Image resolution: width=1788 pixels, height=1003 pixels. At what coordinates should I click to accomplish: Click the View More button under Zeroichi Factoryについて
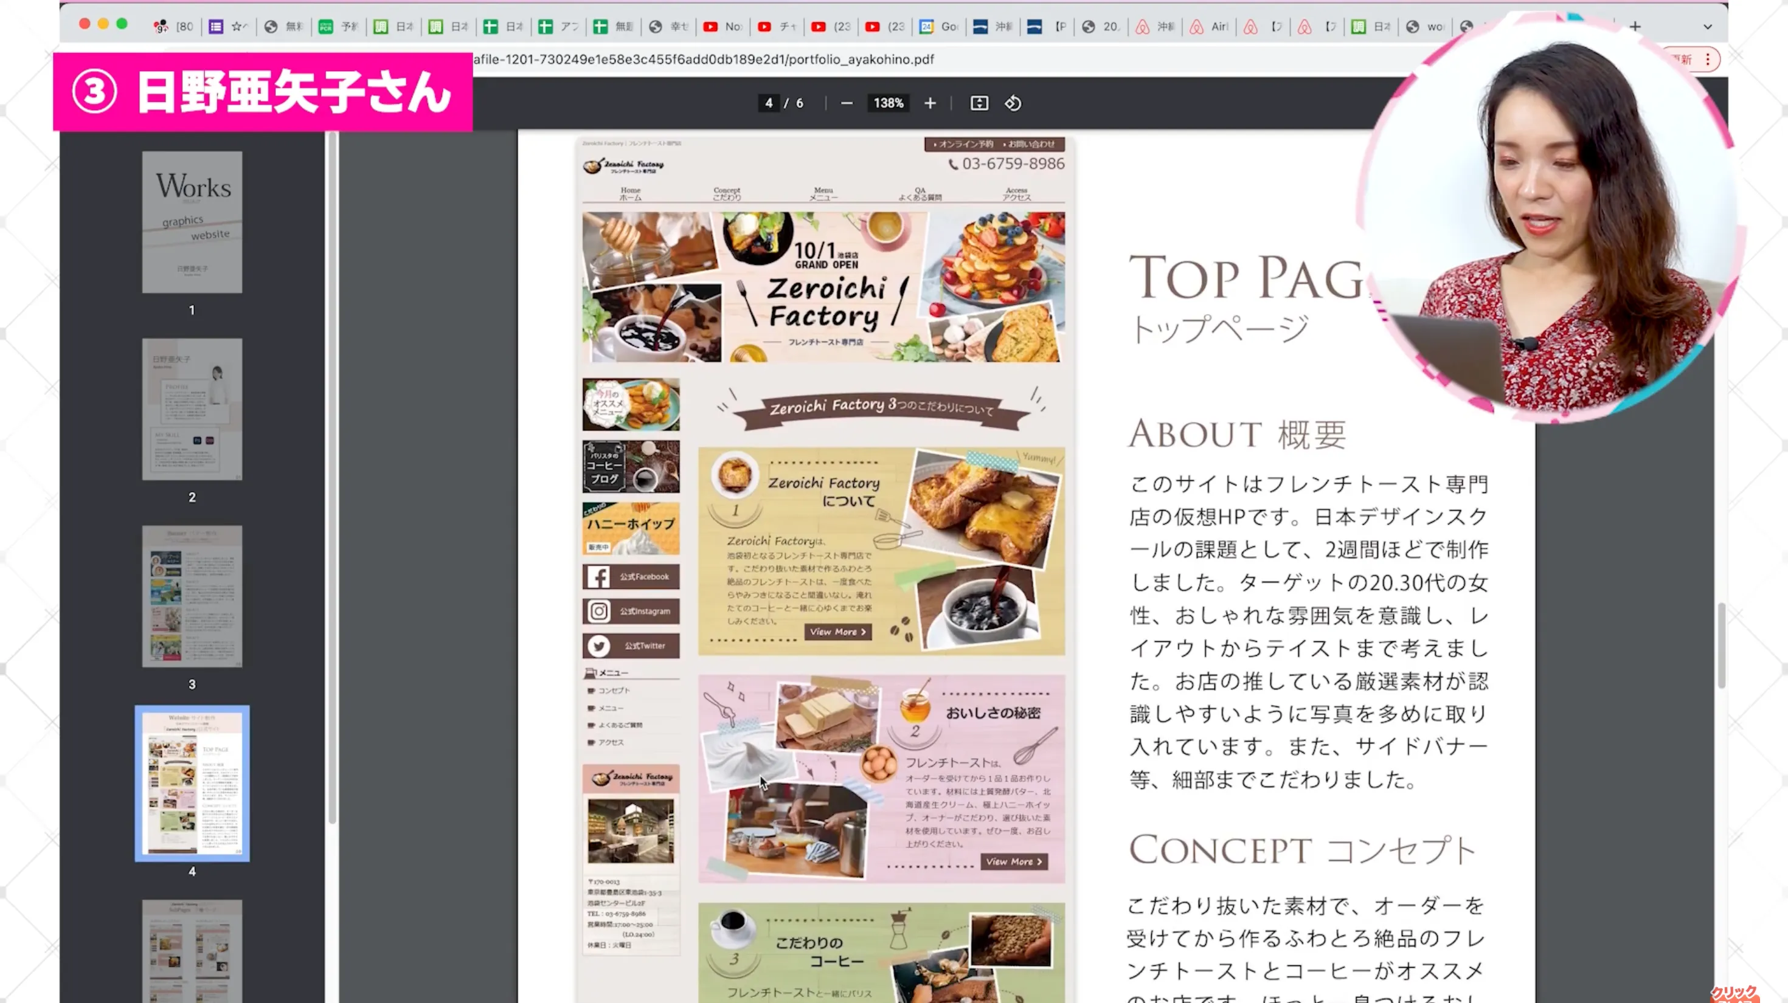point(838,632)
